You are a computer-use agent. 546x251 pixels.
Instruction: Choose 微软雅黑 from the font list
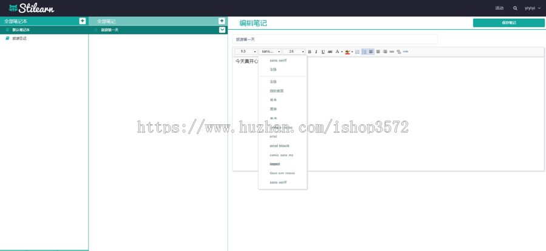coord(277,91)
